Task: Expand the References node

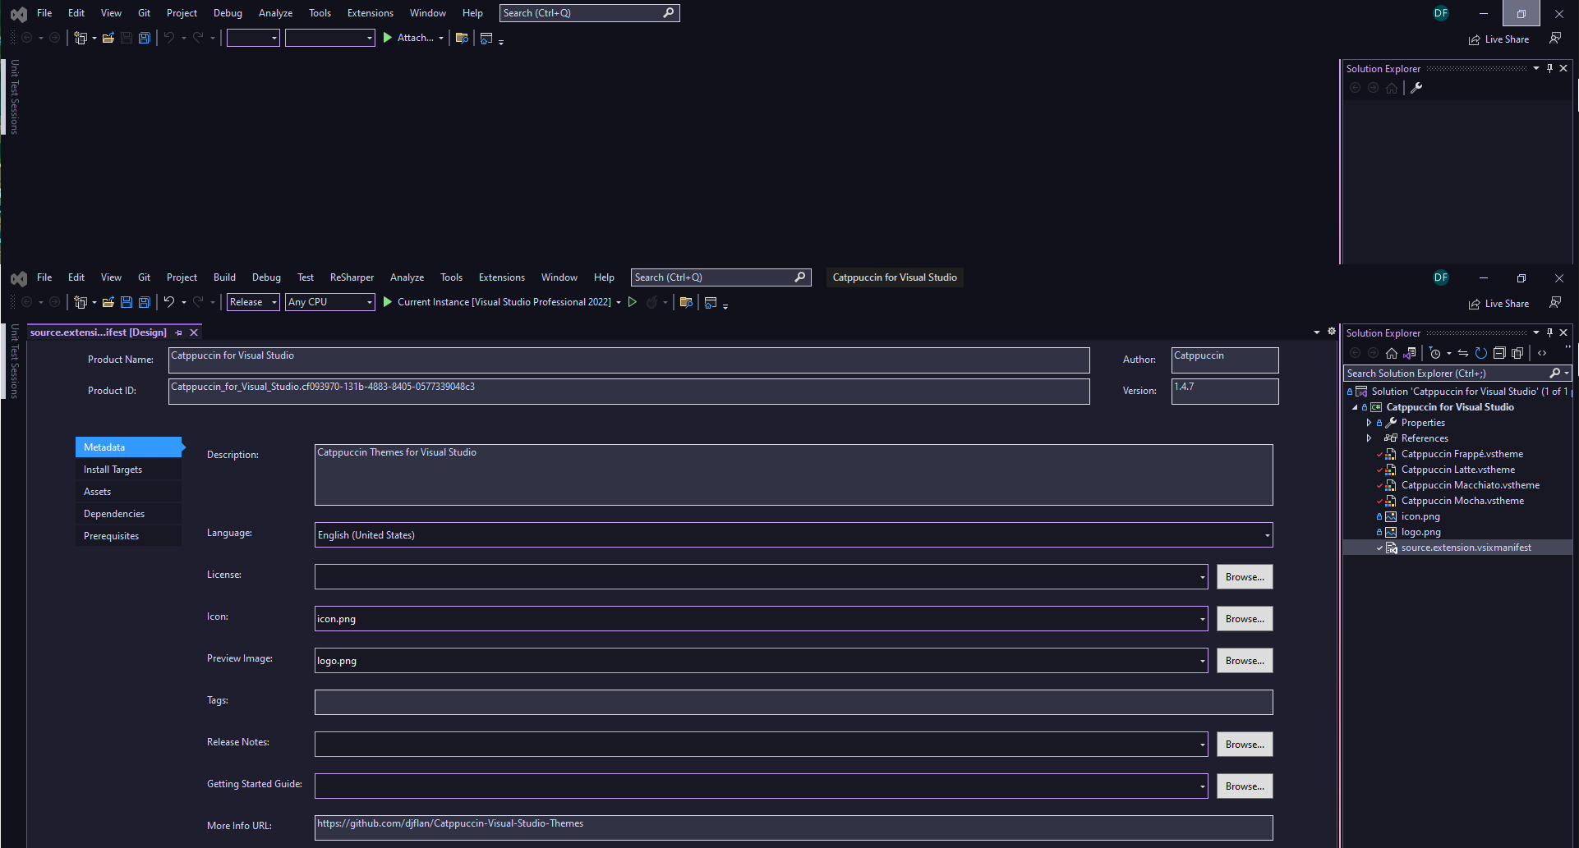Action: coord(1369,438)
